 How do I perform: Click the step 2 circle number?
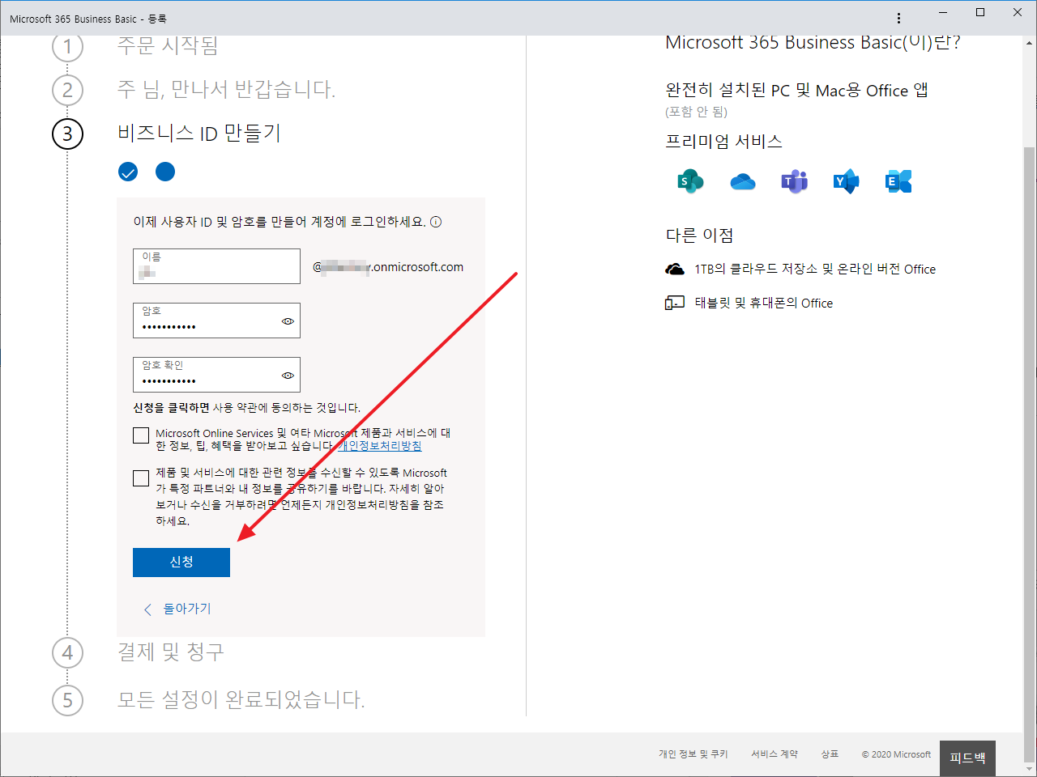click(68, 90)
